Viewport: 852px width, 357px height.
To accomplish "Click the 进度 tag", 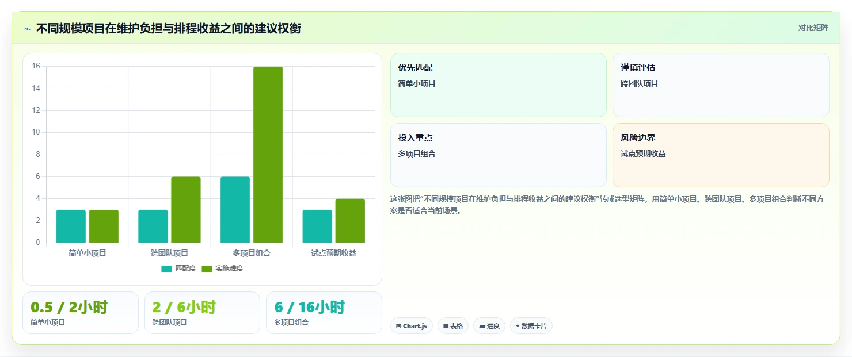I will point(489,326).
